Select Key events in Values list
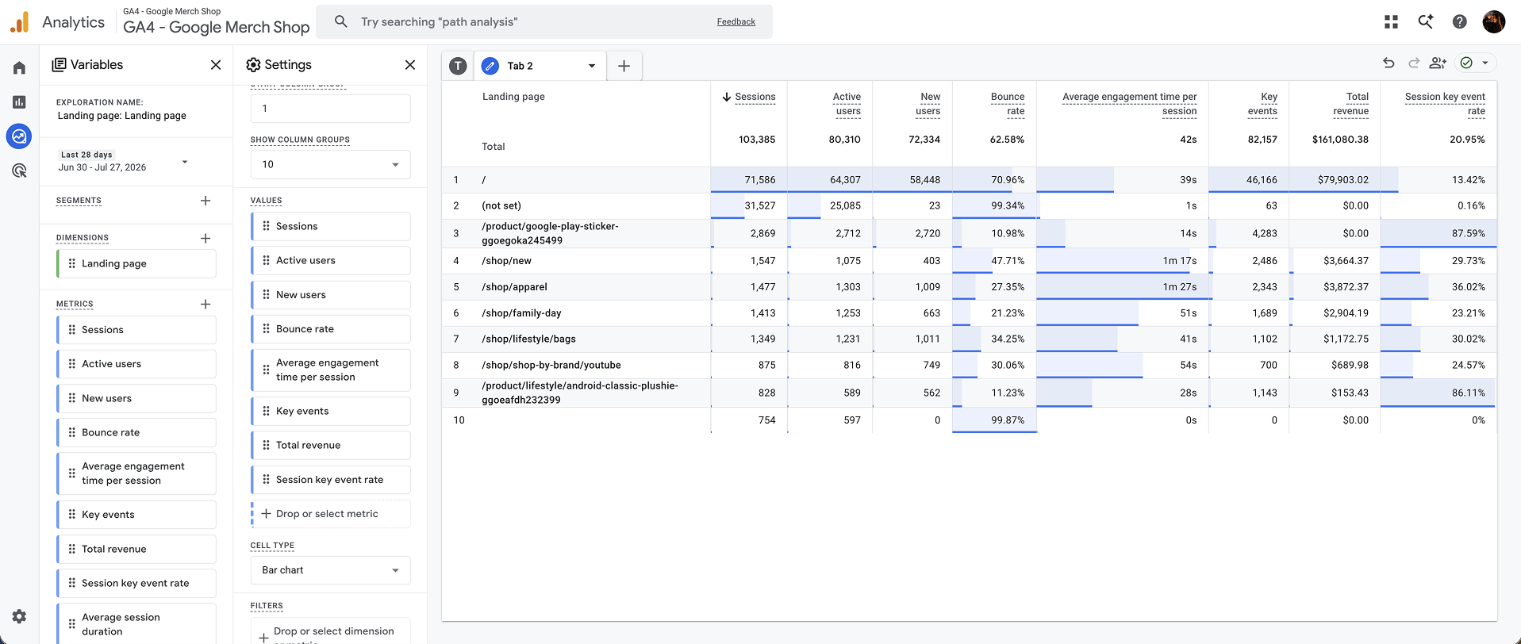The height and width of the screenshot is (644, 1521). tap(331, 411)
